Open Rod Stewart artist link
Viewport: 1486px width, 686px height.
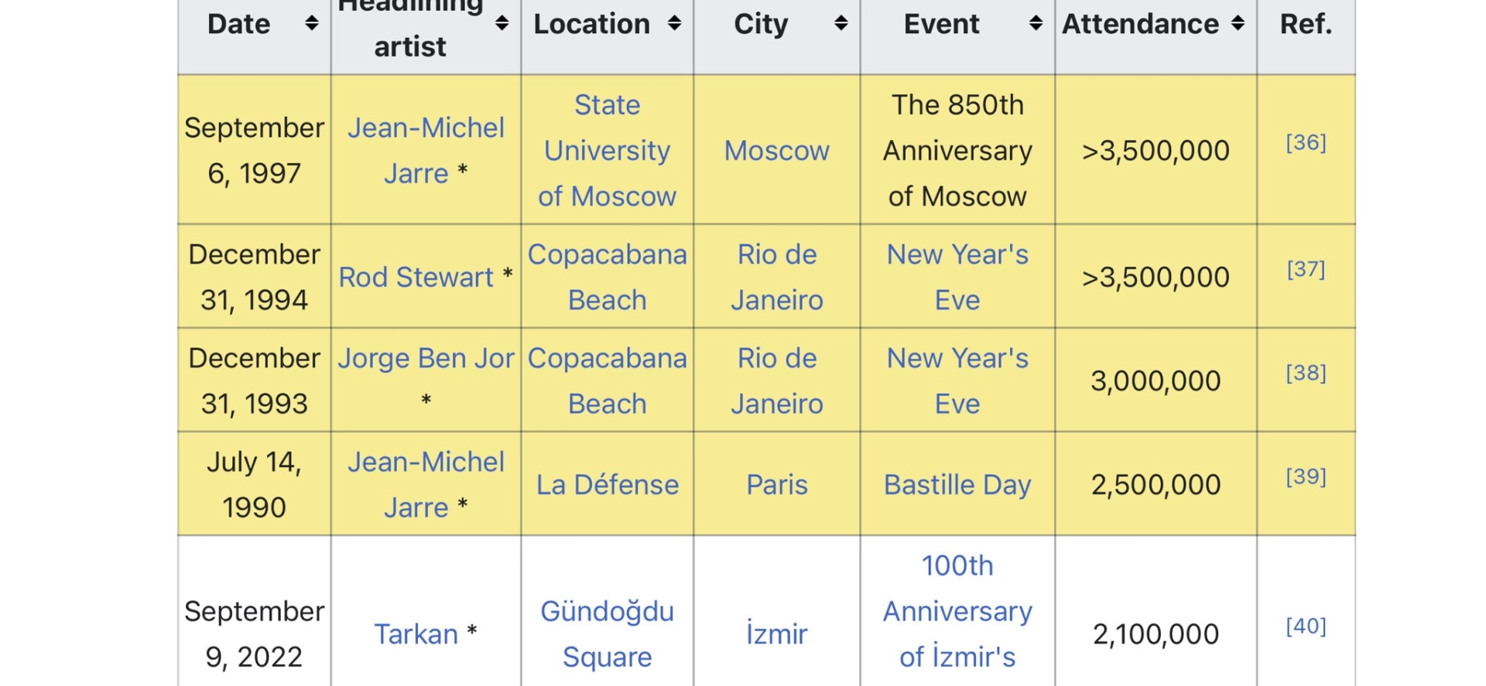coord(416,277)
